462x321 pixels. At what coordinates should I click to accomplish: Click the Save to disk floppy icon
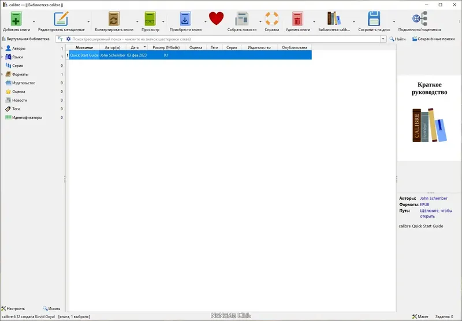click(x=374, y=19)
